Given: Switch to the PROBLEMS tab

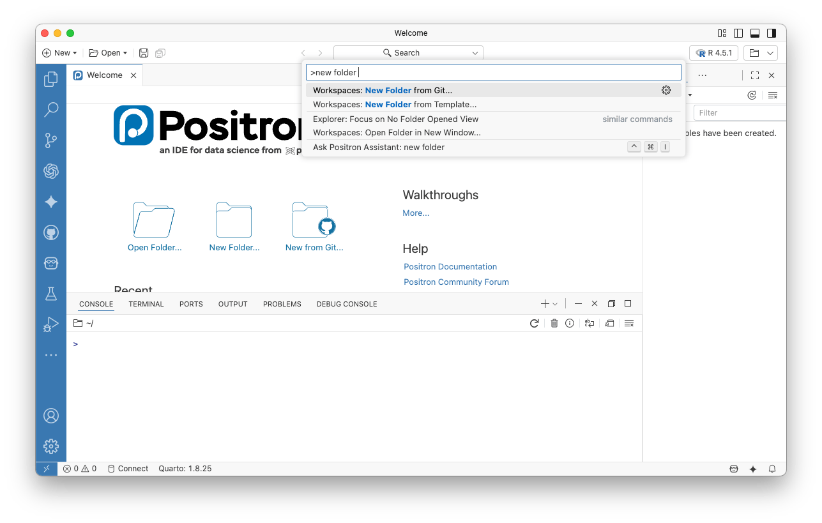Looking at the screenshot, I should click(x=282, y=304).
